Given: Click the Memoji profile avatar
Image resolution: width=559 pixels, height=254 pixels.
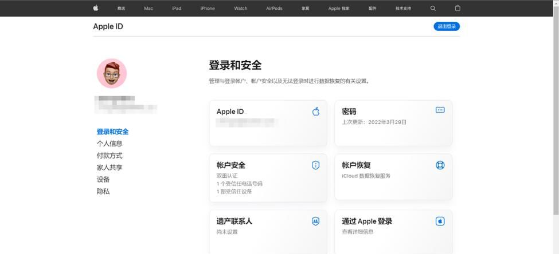Looking at the screenshot, I should (112, 73).
